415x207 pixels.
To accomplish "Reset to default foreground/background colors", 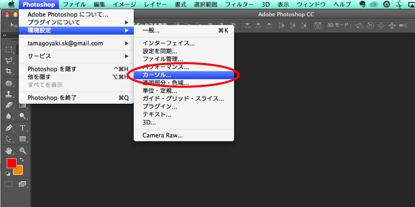I will point(7,173).
